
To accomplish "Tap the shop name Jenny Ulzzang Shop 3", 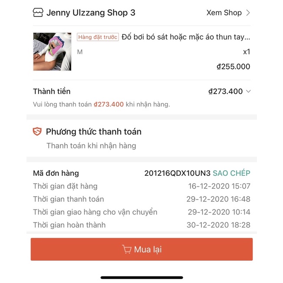I will pyautogui.click(x=90, y=13).
